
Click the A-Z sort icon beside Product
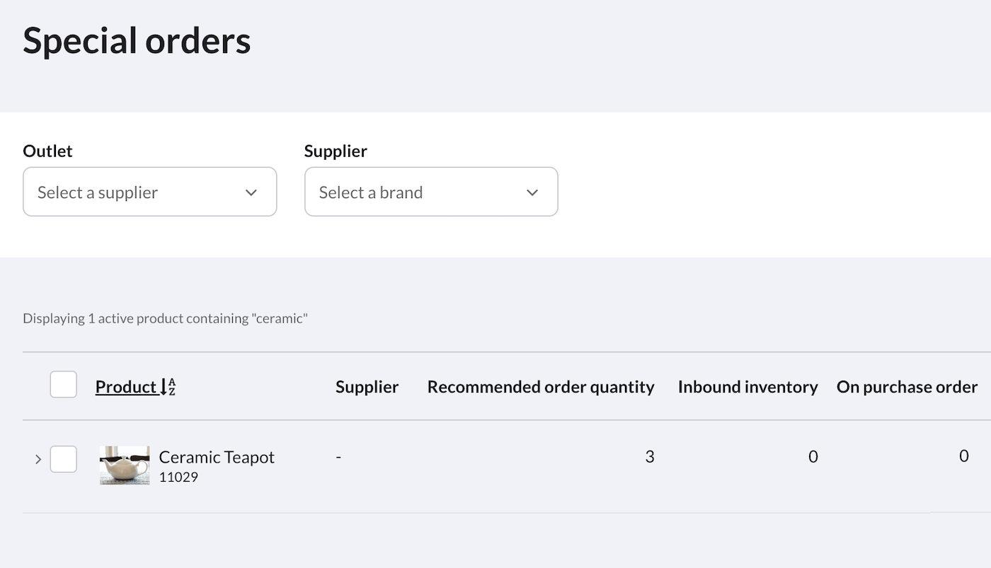click(168, 387)
